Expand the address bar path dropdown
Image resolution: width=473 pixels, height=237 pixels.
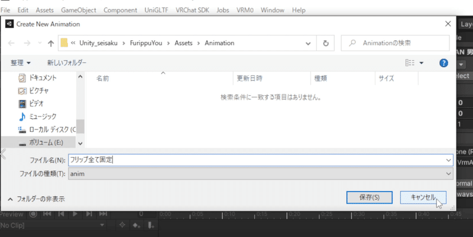308,43
